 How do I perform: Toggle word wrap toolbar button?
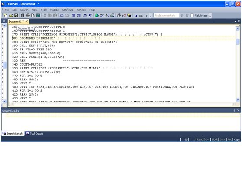click(x=85, y=16)
